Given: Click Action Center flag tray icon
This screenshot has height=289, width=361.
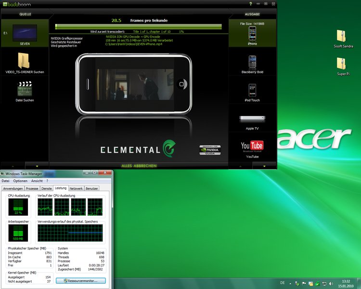Looking at the screenshot, I should [x=304, y=284].
